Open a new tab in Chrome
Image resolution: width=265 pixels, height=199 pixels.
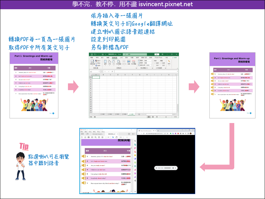click(158, 131)
